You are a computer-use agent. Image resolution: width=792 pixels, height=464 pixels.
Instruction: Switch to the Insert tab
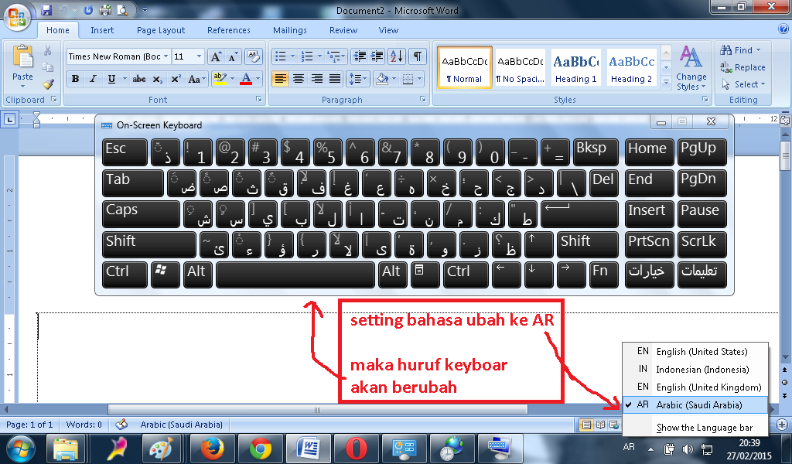click(102, 30)
